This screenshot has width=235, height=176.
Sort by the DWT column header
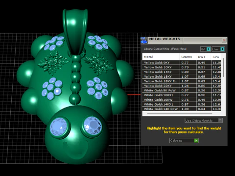[204, 57]
